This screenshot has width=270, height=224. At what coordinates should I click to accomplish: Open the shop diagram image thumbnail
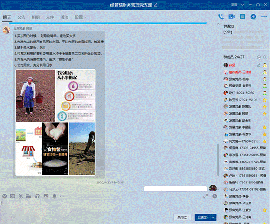(x=29, y=149)
